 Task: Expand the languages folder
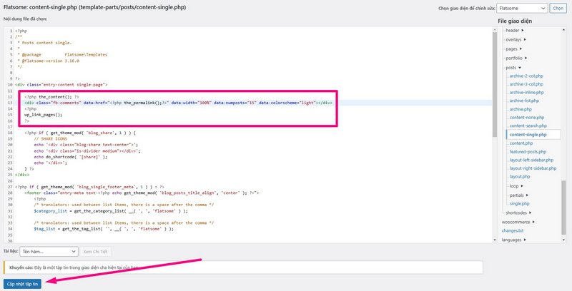(x=513, y=240)
